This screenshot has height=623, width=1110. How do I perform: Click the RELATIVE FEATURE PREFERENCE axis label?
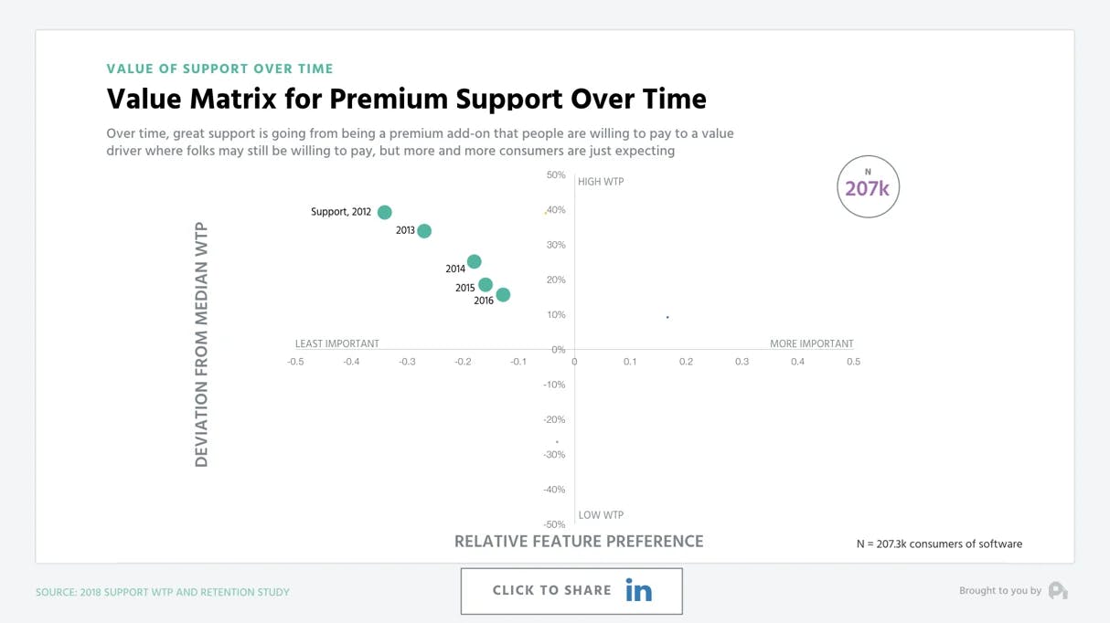(x=579, y=542)
